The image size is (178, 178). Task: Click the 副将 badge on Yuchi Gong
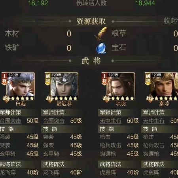pos(47,79)
